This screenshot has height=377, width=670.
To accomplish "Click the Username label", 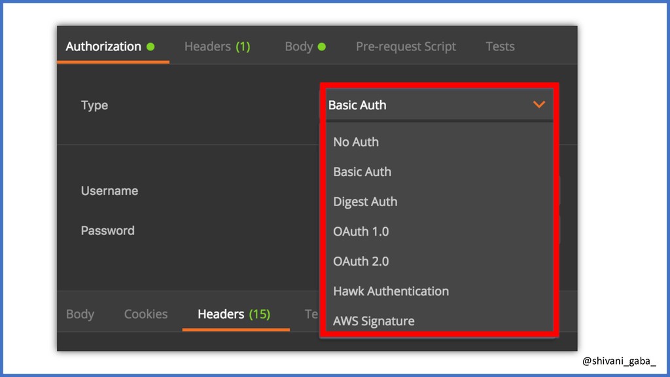I will pos(109,190).
